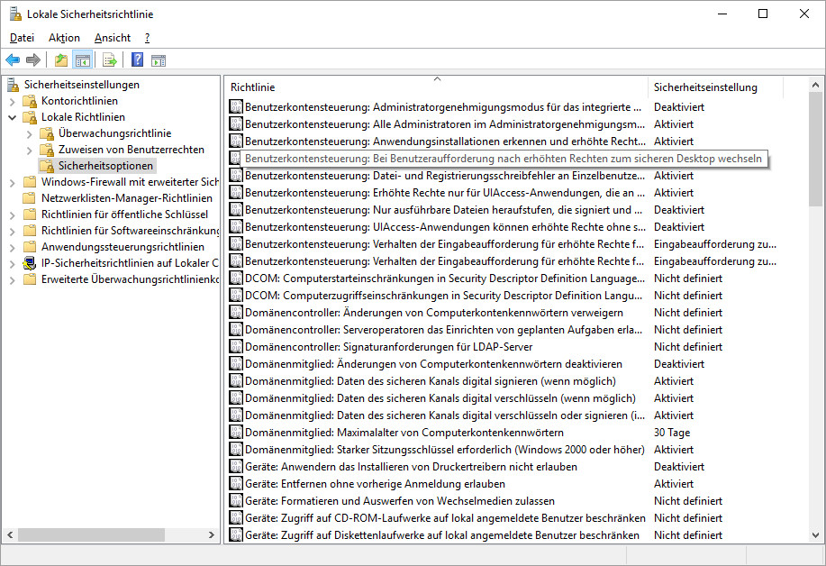826x566 pixels.
Task: Open the Ansicht menu
Action: [112, 38]
